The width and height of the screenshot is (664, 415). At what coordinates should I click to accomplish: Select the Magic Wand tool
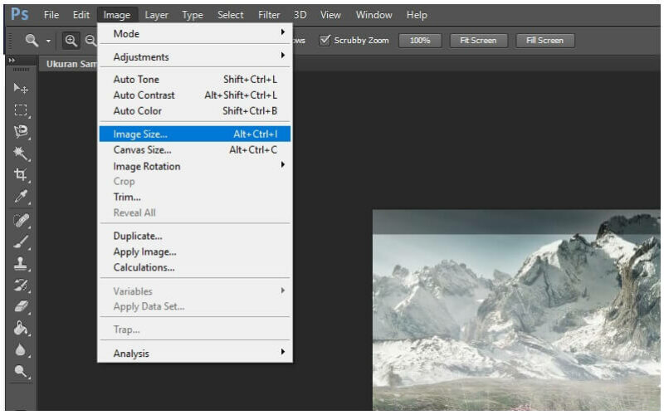coord(20,154)
